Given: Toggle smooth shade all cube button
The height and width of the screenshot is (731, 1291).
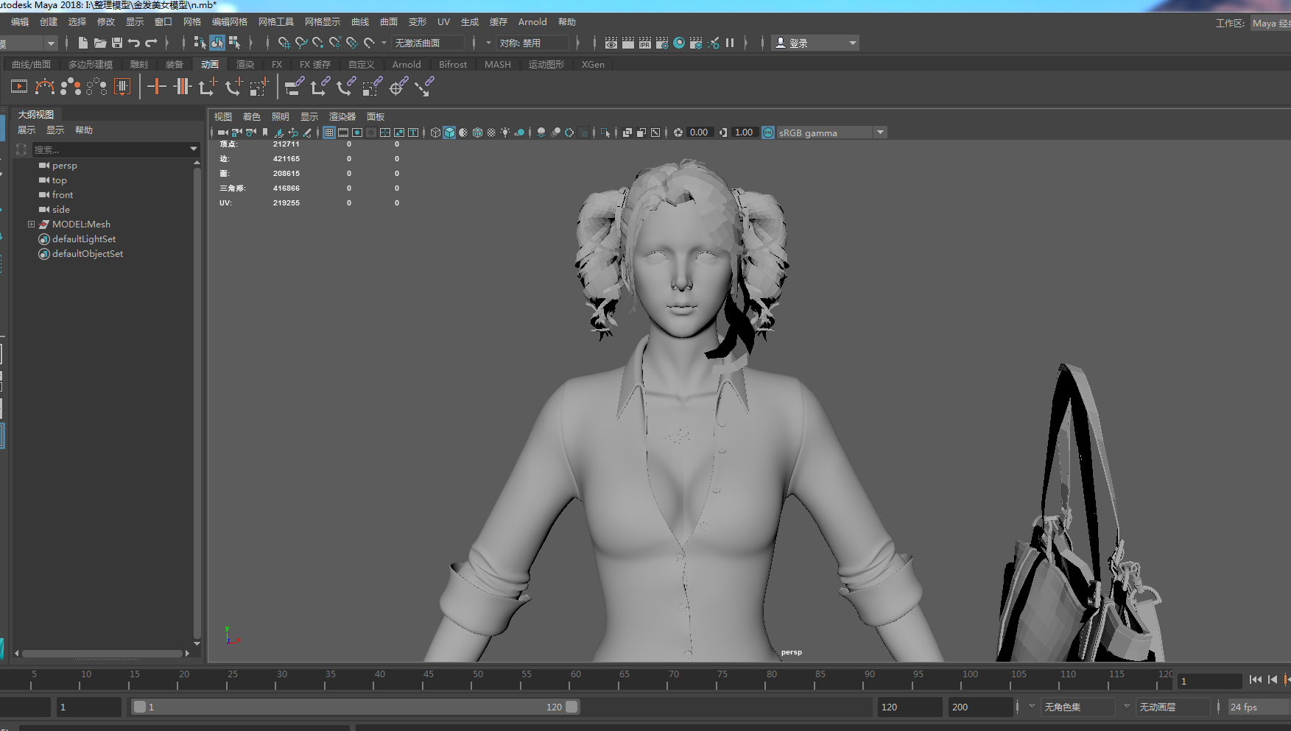Looking at the screenshot, I should click(x=449, y=133).
